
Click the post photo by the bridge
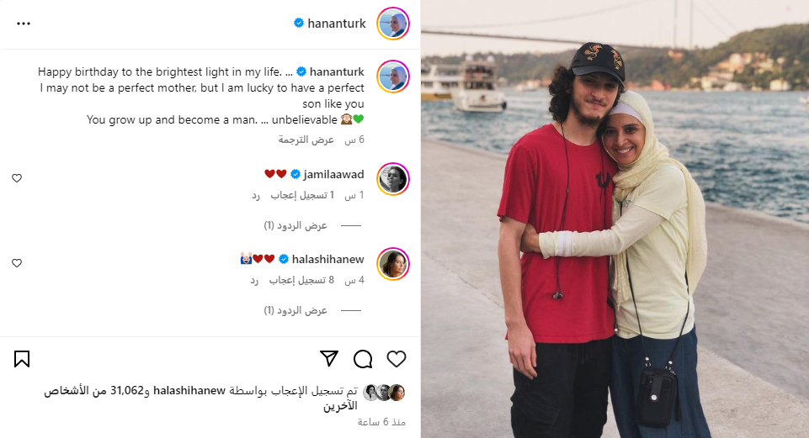615,219
